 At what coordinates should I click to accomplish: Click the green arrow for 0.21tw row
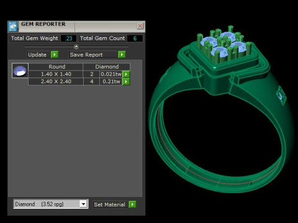point(126,82)
